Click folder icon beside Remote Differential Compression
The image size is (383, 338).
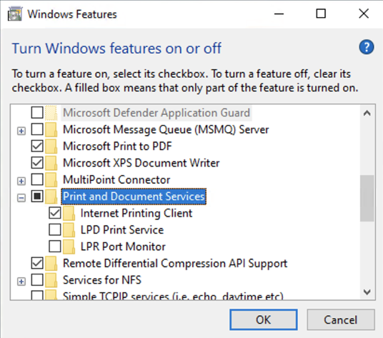pyautogui.click(x=51, y=263)
